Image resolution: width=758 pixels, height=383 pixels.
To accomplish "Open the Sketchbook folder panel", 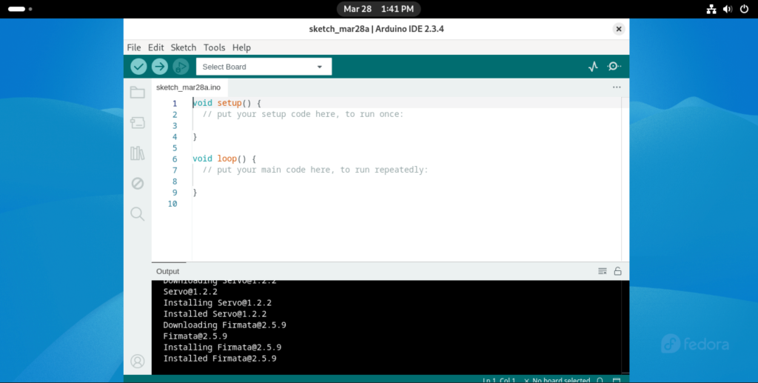I will (x=137, y=93).
